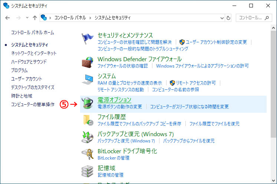This screenshot has width=277, height=184.
Task: Open コンピューターの状態を確認して問題を解決
Action: 135,42
